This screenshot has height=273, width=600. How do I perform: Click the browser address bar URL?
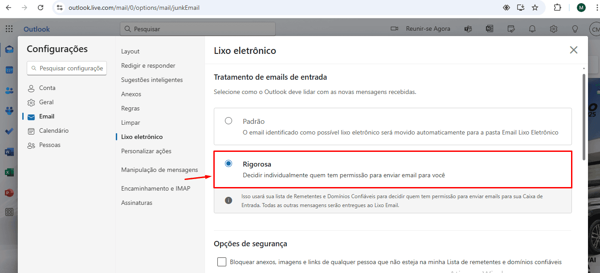[134, 8]
